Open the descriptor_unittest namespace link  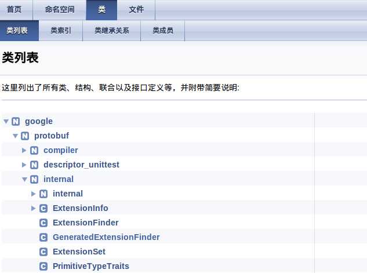tap(81, 165)
